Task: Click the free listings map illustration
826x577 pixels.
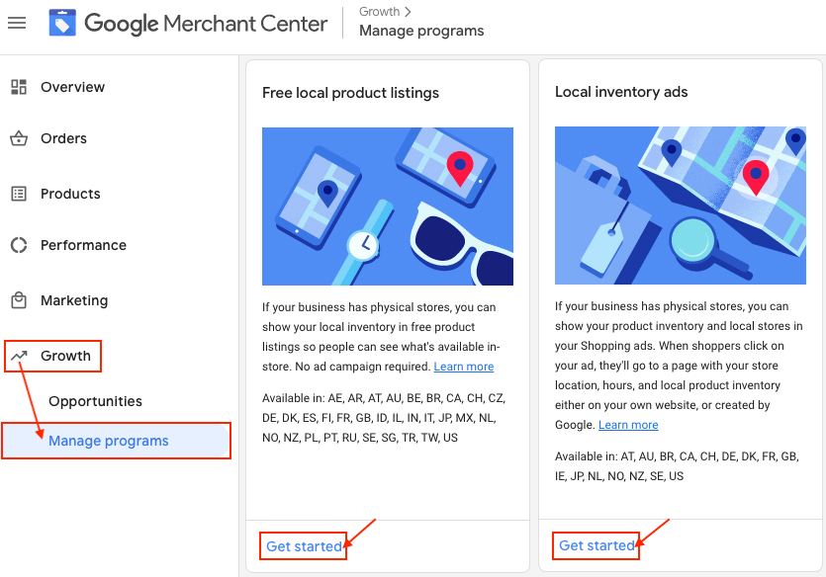Action: [387, 206]
